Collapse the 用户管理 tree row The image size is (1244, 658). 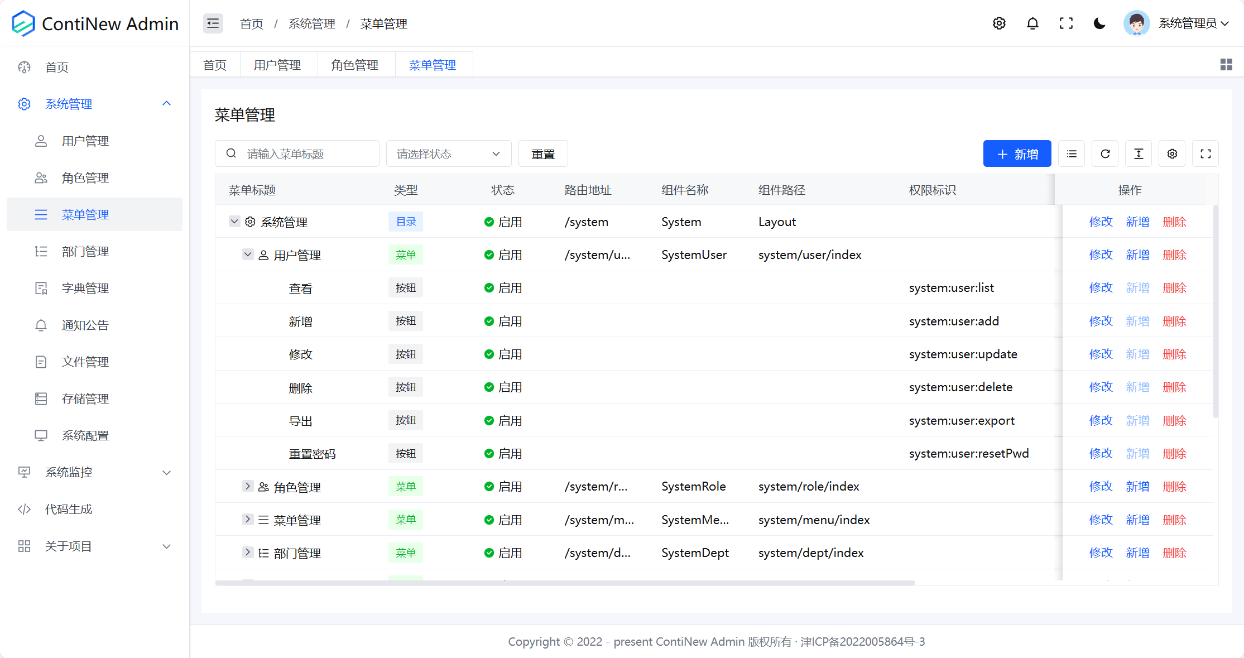(248, 254)
